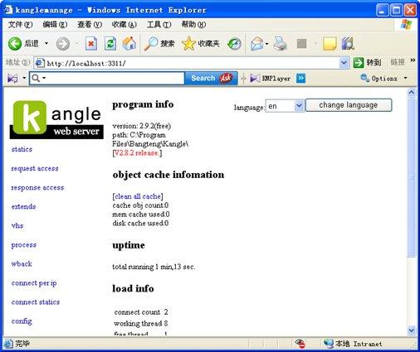Open the statics link
The height and width of the screenshot is (352, 420).
(22, 149)
